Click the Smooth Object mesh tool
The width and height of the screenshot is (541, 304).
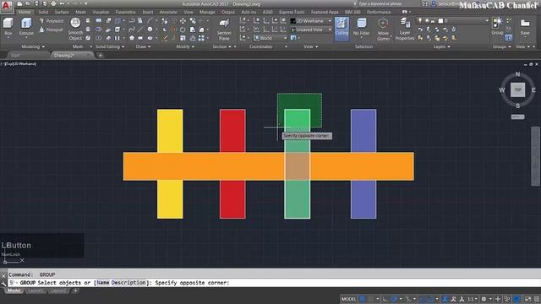[75, 29]
